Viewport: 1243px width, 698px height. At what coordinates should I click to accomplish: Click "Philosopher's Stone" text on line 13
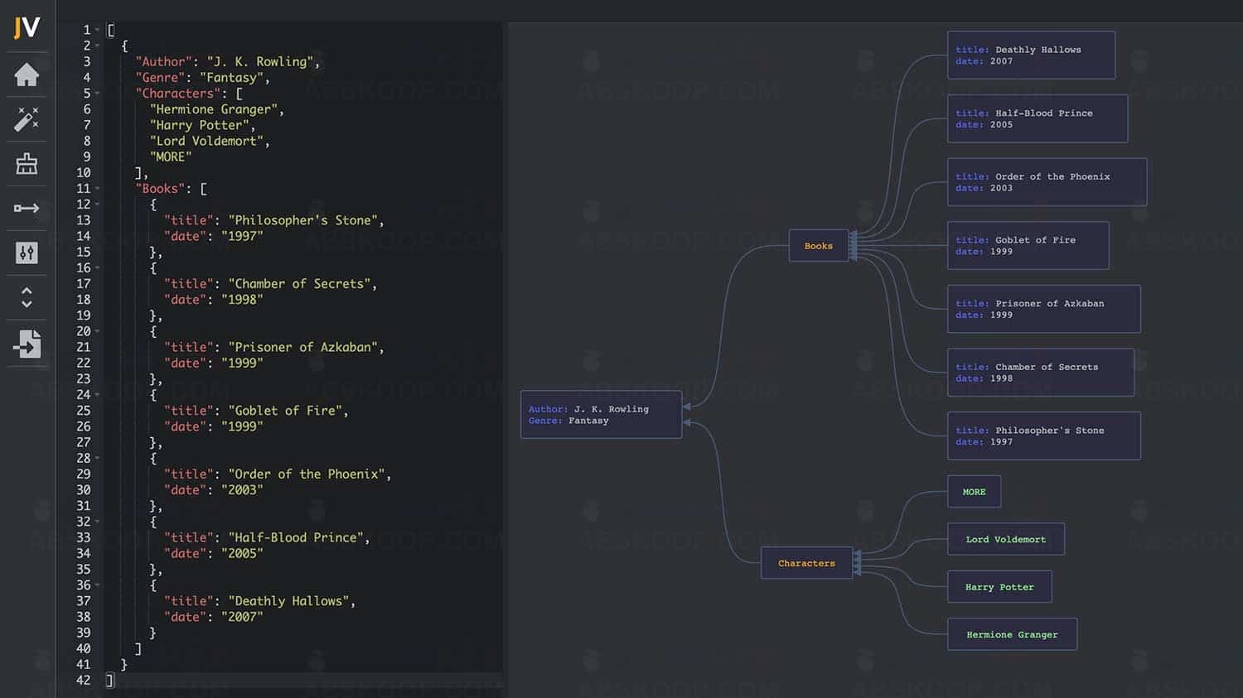(x=303, y=220)
